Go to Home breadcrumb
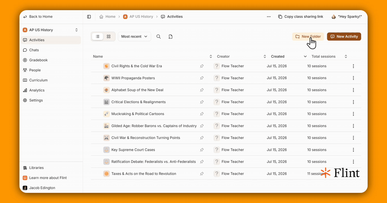The height and width of the screenshot is (203, 387). coord(107,17)
